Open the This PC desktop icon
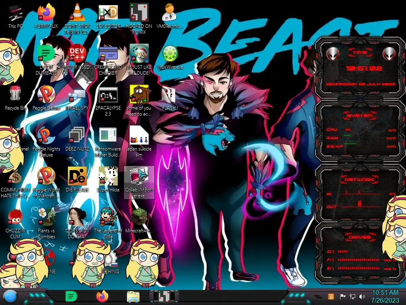Viewport: 406px width, 305px height. pyautogui.click(x=15, y=15)
